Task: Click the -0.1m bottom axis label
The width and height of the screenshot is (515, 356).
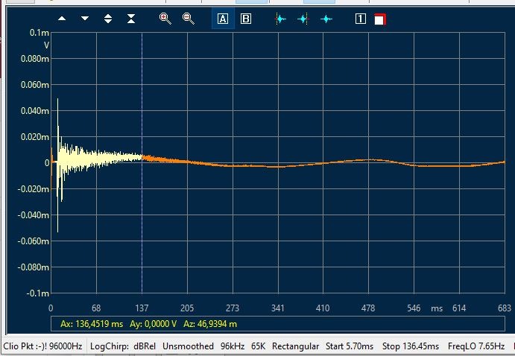Action: click(38, 293)
